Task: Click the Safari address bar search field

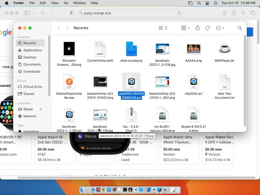Action: pyautogui.click(x=130, y=13)
